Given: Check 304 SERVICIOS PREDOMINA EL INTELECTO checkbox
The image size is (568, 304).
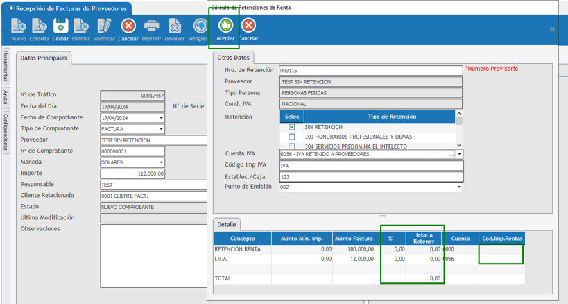Looking at the screenshot, I should (x=291, y=146).
